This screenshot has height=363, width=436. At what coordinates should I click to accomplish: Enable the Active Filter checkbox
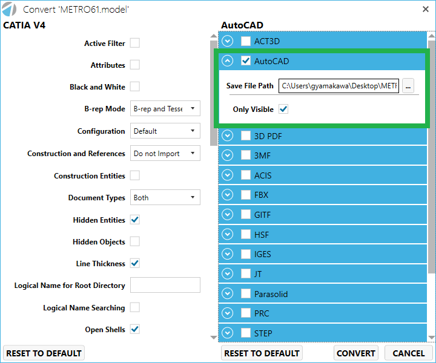coord(135,43)
